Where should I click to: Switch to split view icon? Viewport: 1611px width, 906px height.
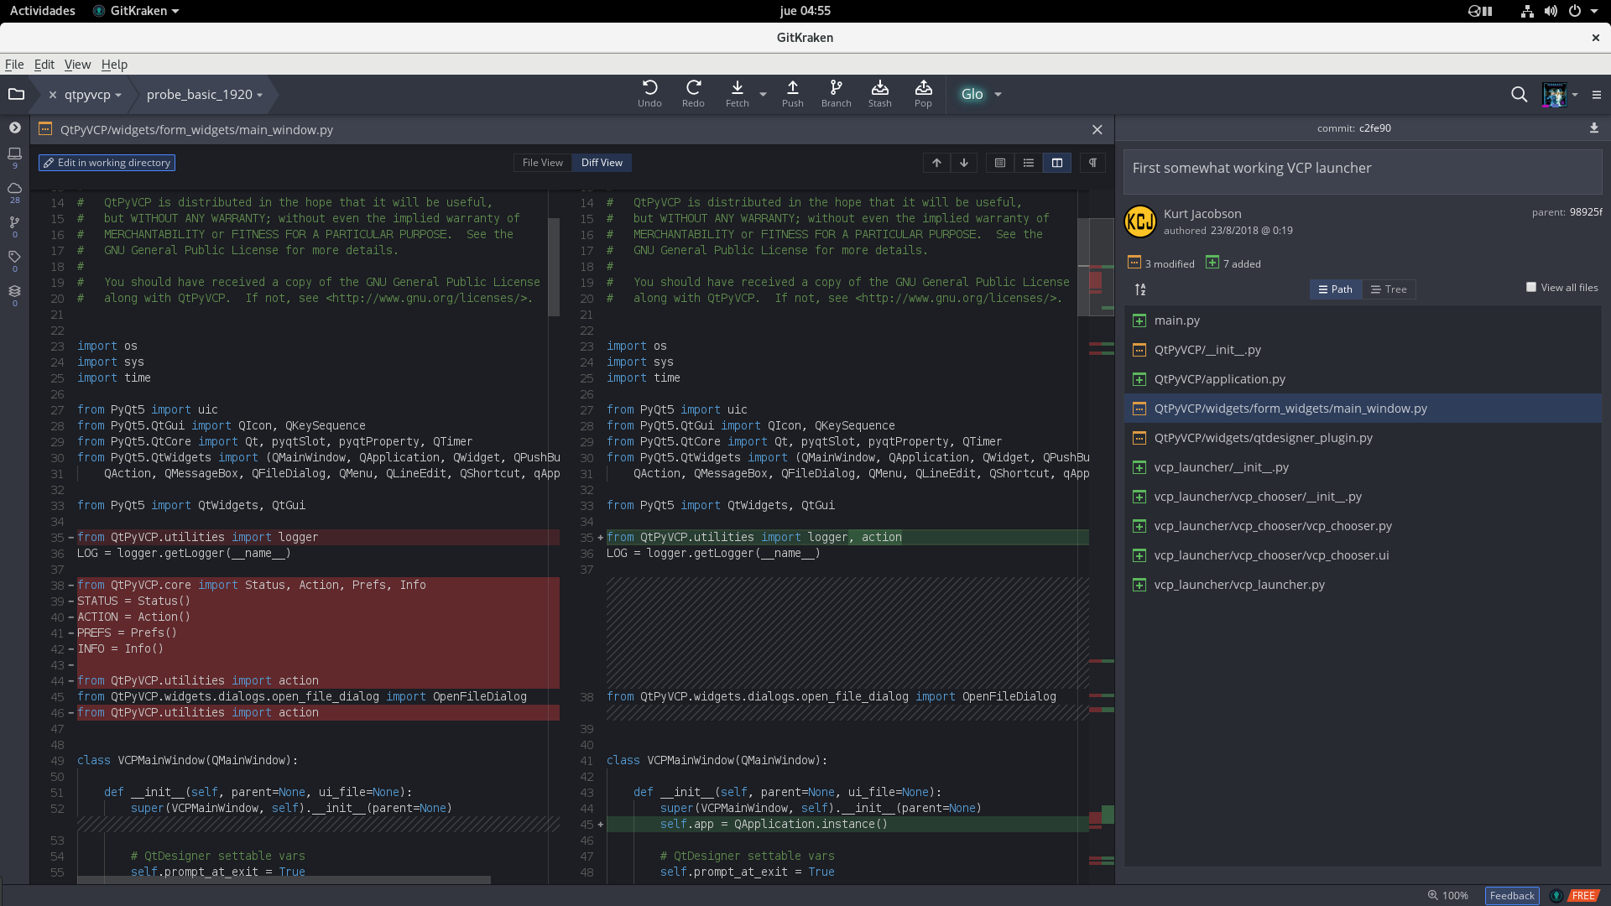click(1057, 163)
